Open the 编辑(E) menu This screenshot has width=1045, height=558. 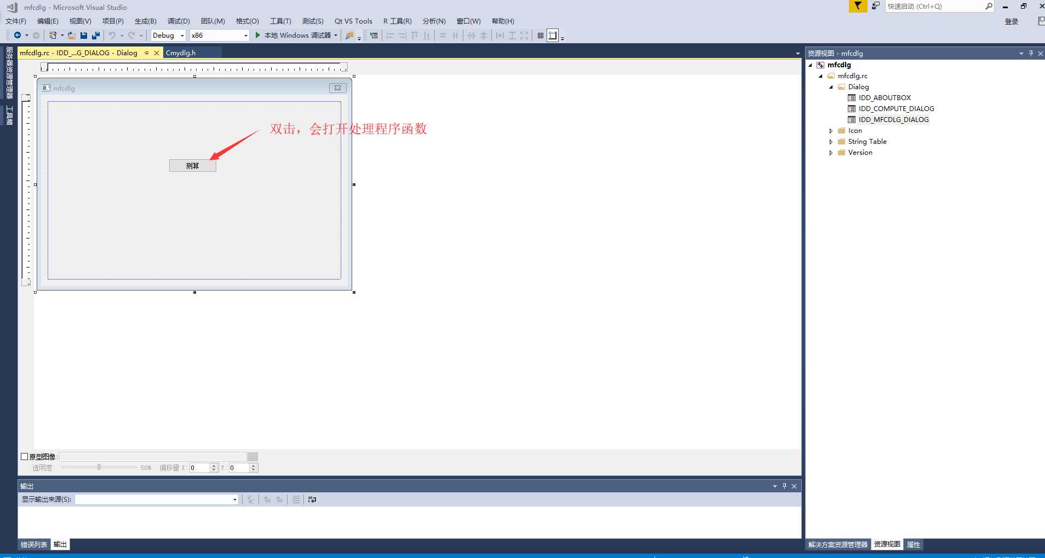click(x=48, y=21)
